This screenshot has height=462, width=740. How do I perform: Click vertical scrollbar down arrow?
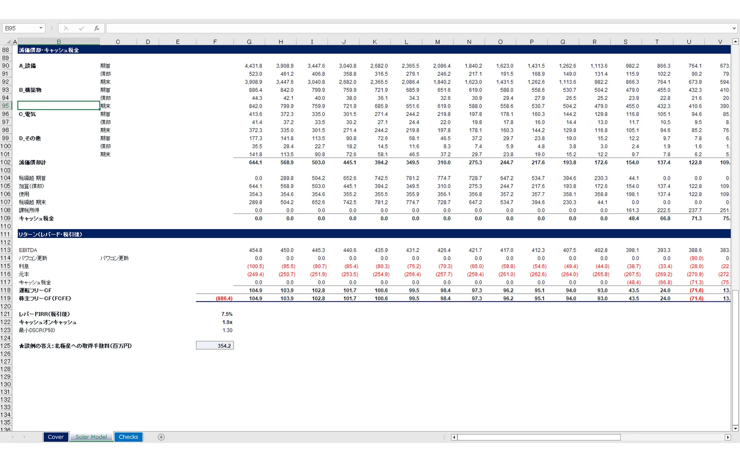735,428
